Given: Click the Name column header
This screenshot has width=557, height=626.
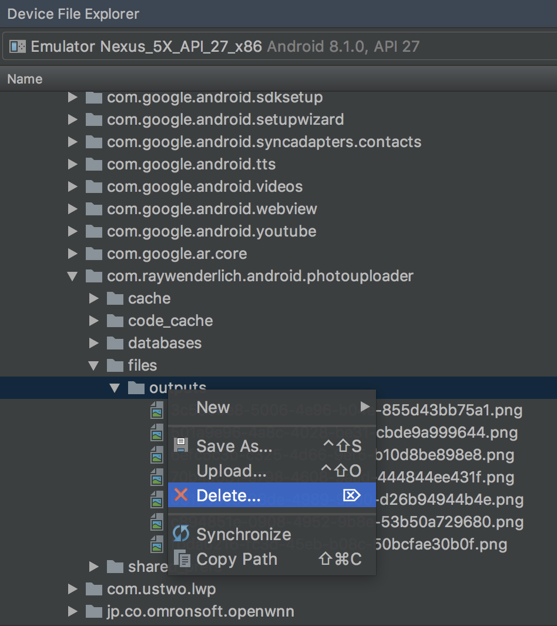Looking at the screenshot, I should tap(25, 78).
